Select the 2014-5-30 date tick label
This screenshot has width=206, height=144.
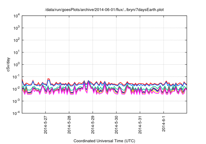tap(117, 125)
